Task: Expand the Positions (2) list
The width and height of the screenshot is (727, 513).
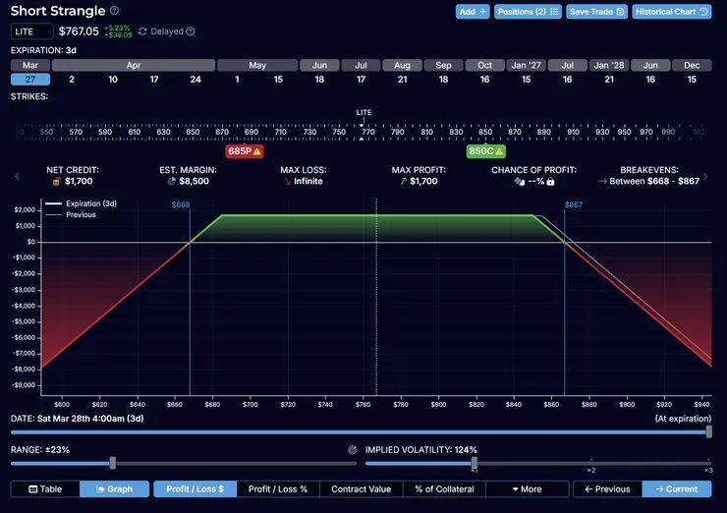Action: pyautogui.click(x=528, y=12)
